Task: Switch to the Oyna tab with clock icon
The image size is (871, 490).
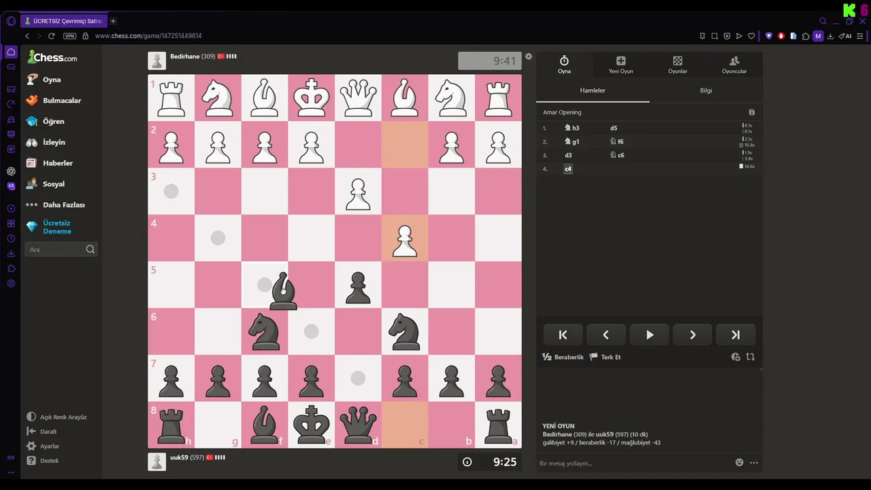Action: point(564,65)
